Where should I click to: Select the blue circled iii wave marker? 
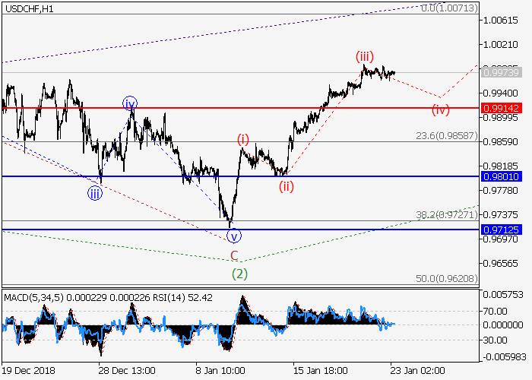(x=95, y=192)
